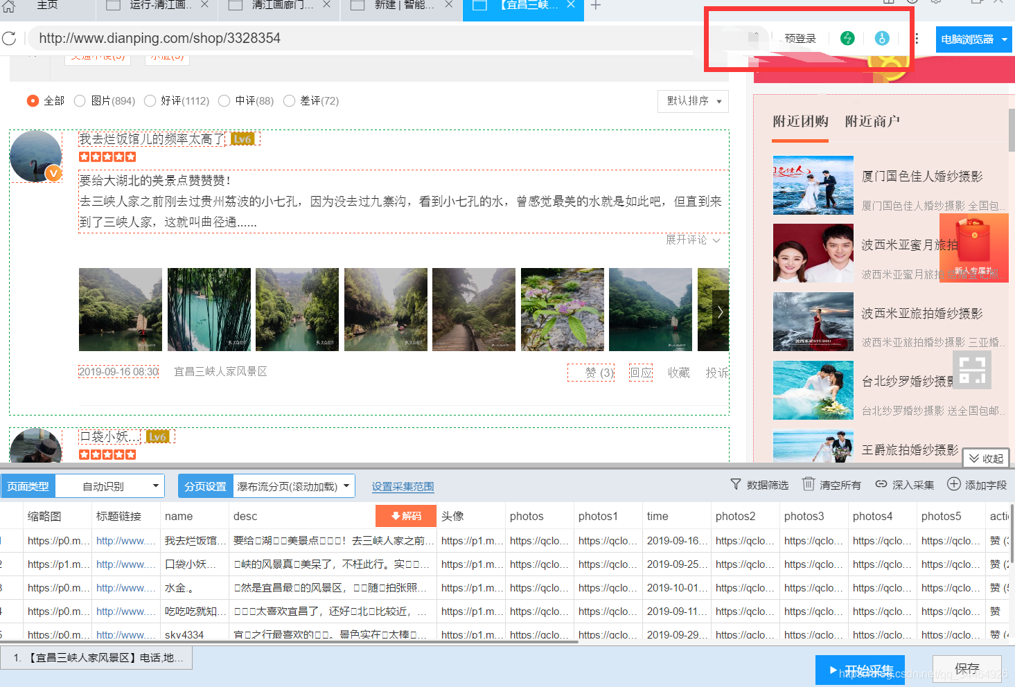
Task: Select the 中评(88) radio button
Action: [x=224, y=101]
